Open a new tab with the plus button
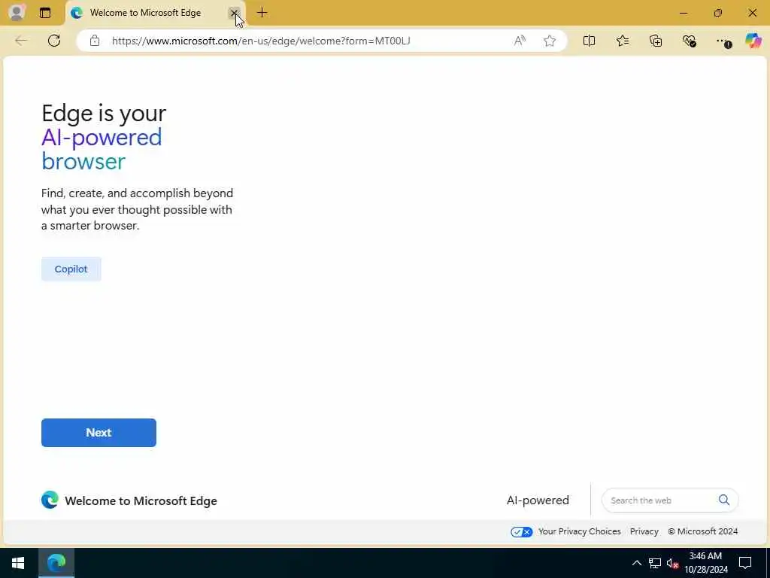 (262, 13)
